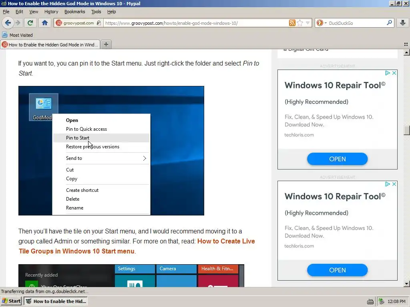The width and height of the screenshot is (410, 307).
Task: Click the Forward arrow button
Action: [18, 23]
